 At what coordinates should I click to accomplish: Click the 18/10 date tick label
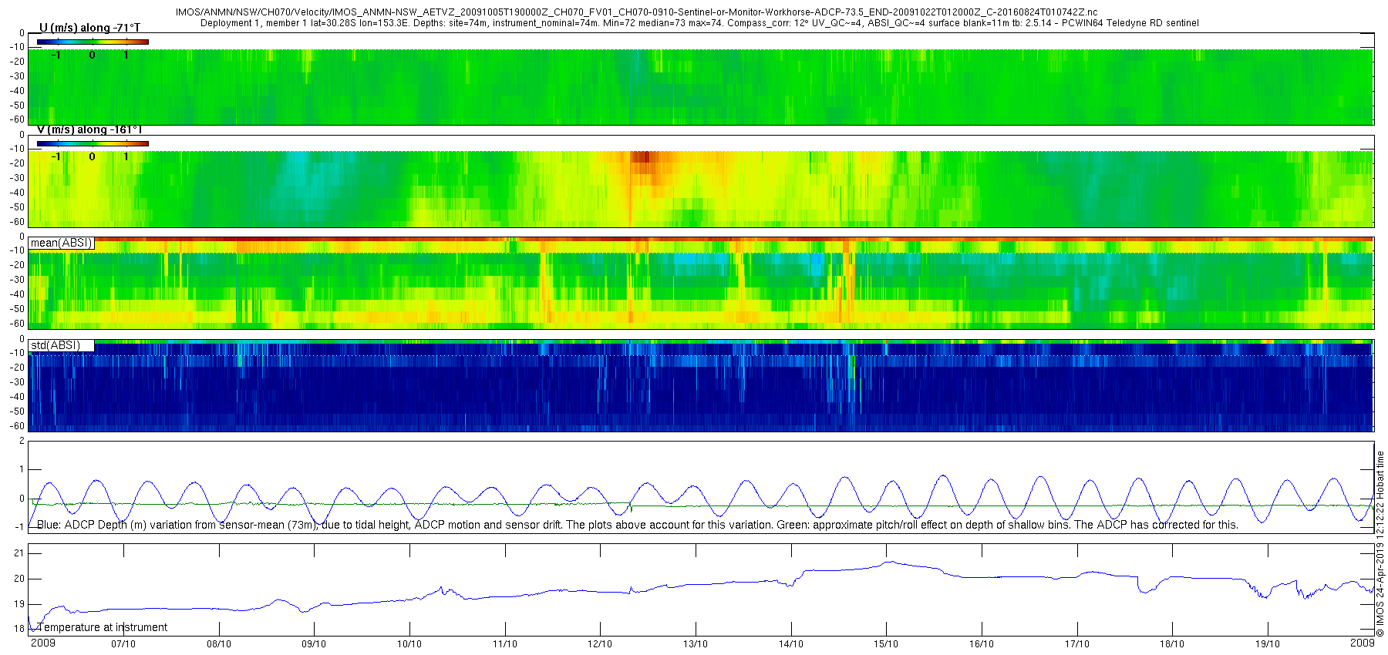coord(1172,644)
